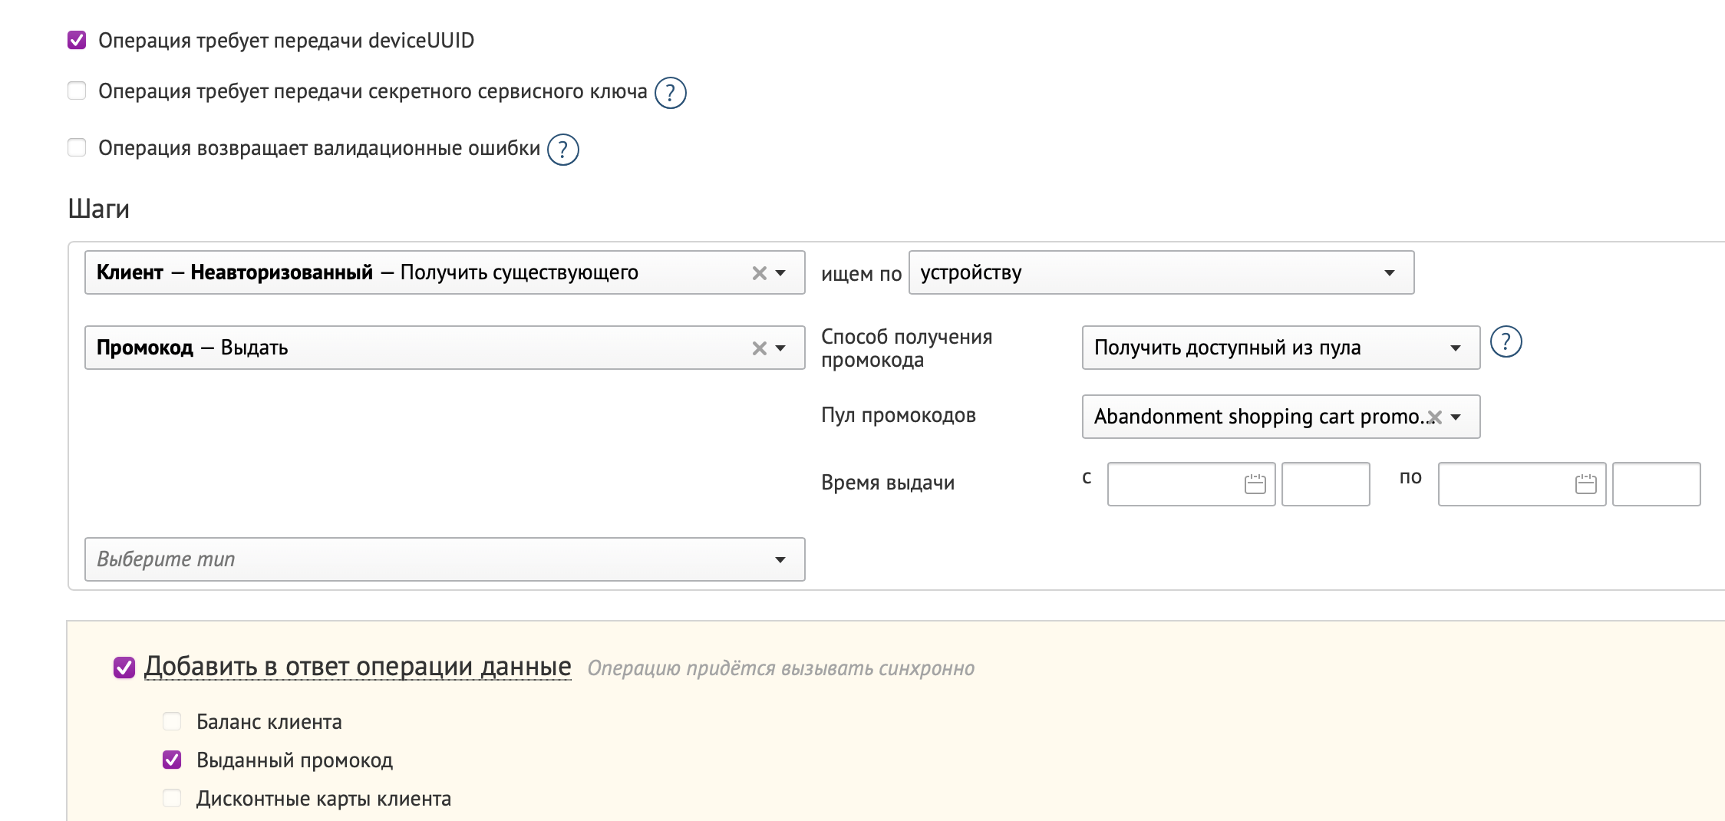1725x821 pixels.
Task: Clear the selected promo code pool
Action: coord(1434,417)
